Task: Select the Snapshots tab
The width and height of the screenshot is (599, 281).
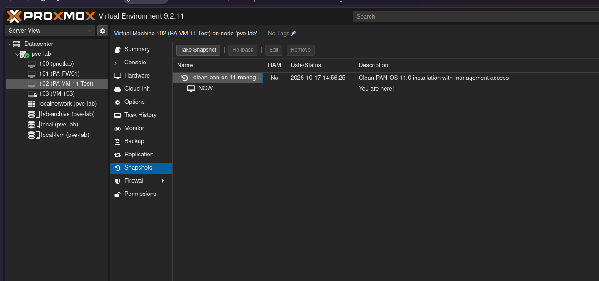Action: pos(141,168)
